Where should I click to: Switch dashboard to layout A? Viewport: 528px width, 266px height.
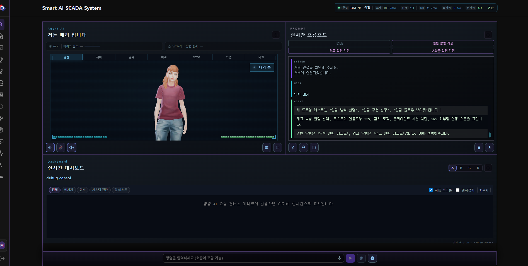tap(452, 168)
